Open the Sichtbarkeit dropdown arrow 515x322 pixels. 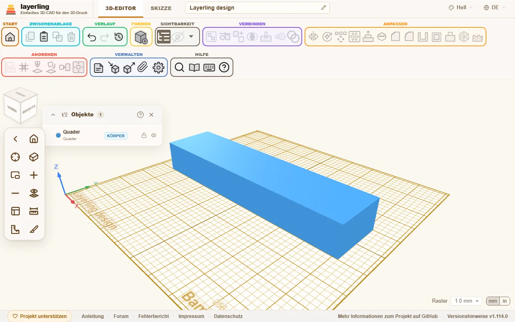191,37
